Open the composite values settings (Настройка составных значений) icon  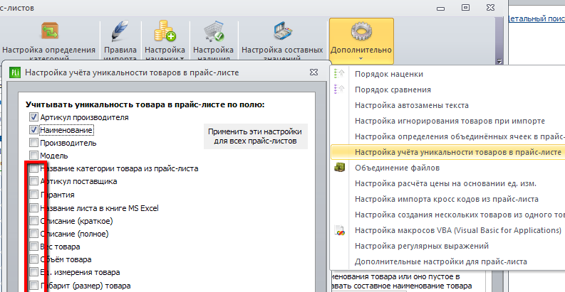[282, 31]
